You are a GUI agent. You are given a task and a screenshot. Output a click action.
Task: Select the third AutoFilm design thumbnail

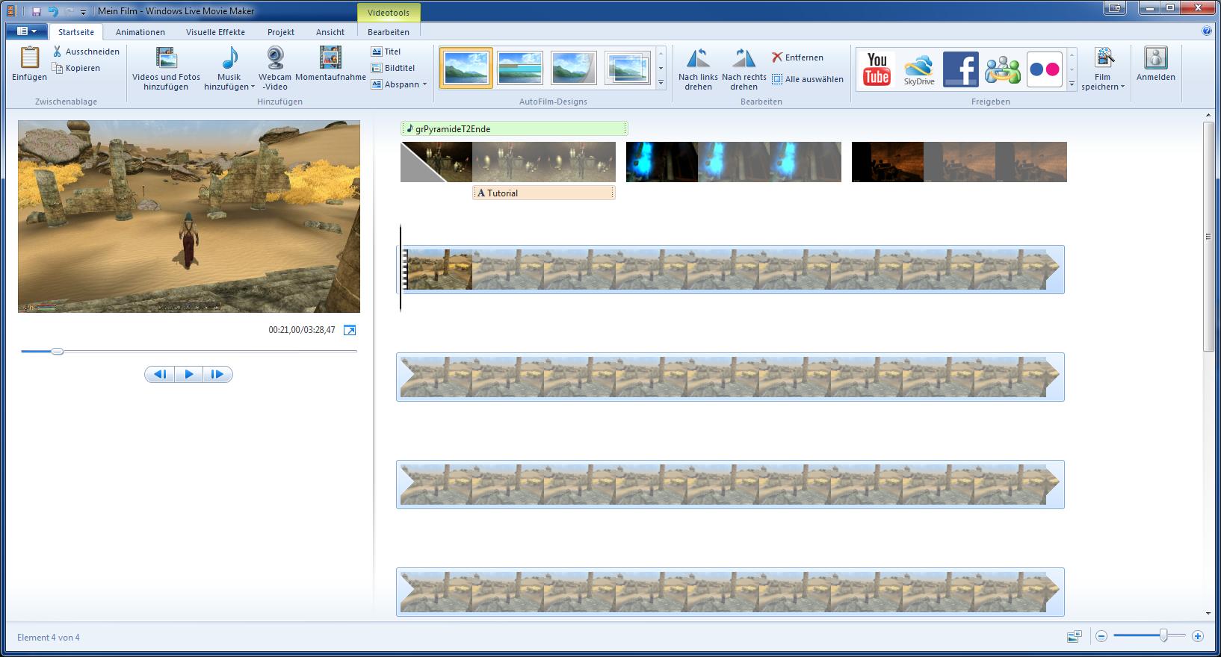point(574,68)
